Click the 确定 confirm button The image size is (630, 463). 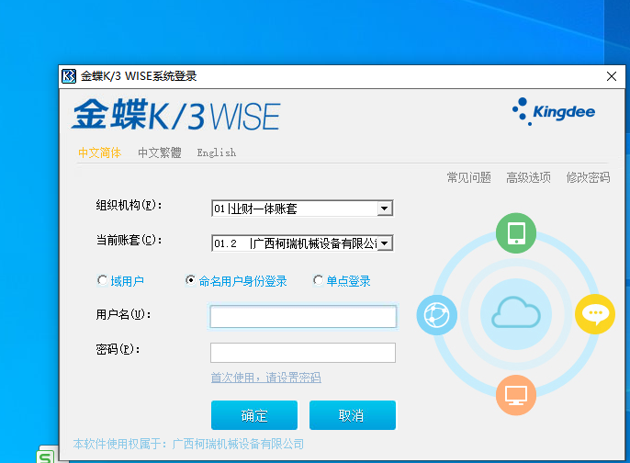click(x=254, y=415)
